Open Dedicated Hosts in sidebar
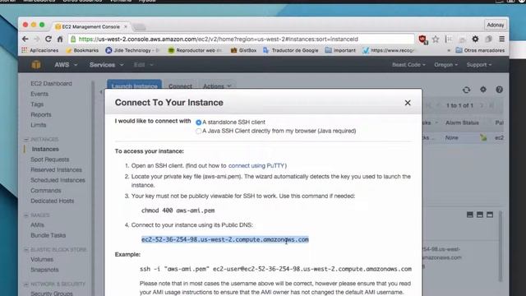The image size is (526, 296). [52, 201]
